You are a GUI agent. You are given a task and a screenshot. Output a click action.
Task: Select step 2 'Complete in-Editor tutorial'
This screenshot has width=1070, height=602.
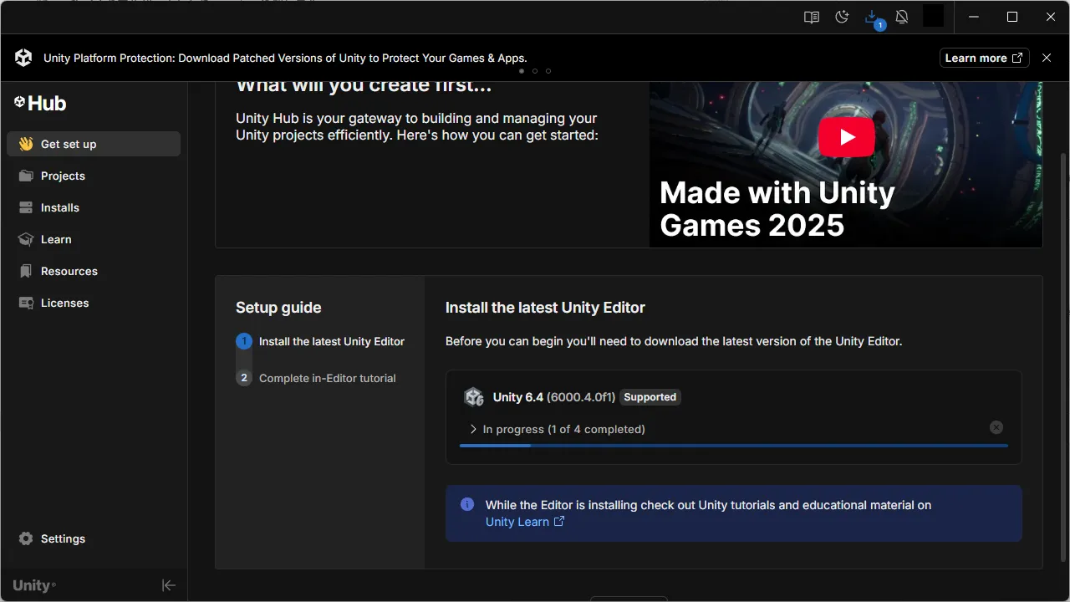point(328,378)
